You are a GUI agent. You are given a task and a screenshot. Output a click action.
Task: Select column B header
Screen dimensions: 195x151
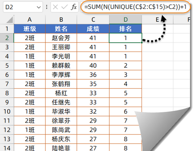pos(61,20)
